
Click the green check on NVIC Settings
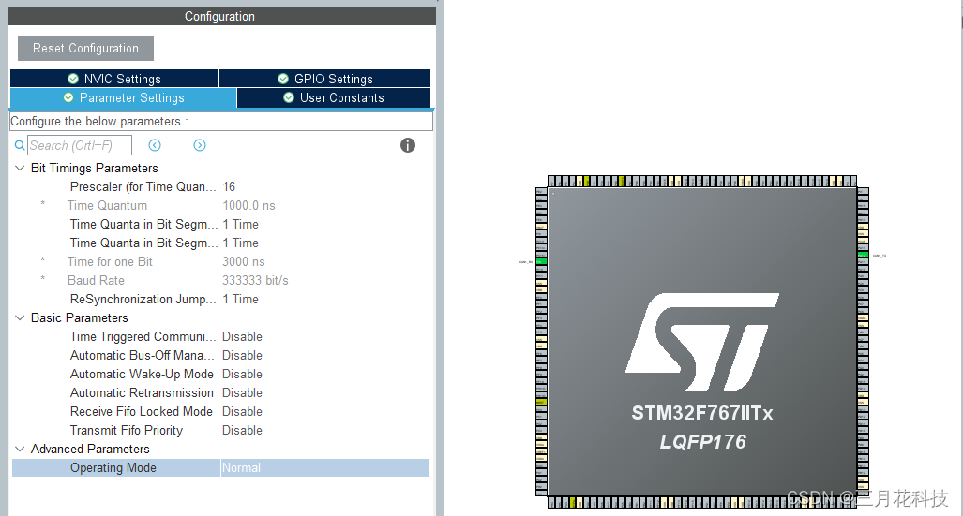point(73,79)
